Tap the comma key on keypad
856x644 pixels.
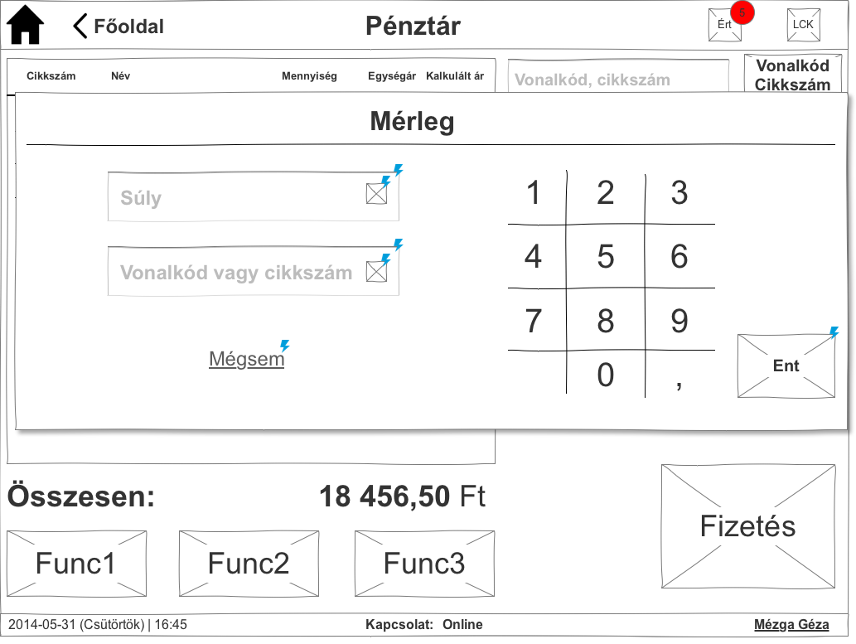click(679, 375)
